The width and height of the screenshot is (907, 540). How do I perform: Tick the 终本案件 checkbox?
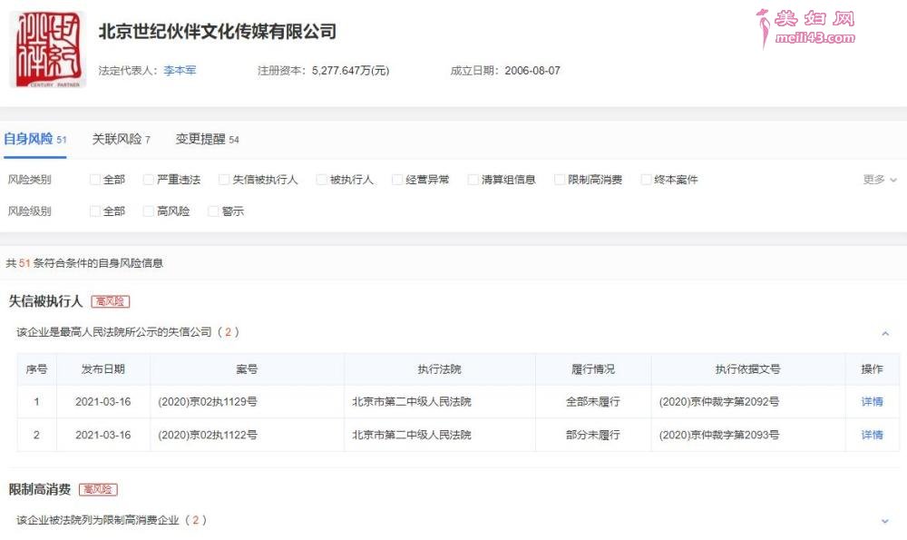click(x=646, y=180)
